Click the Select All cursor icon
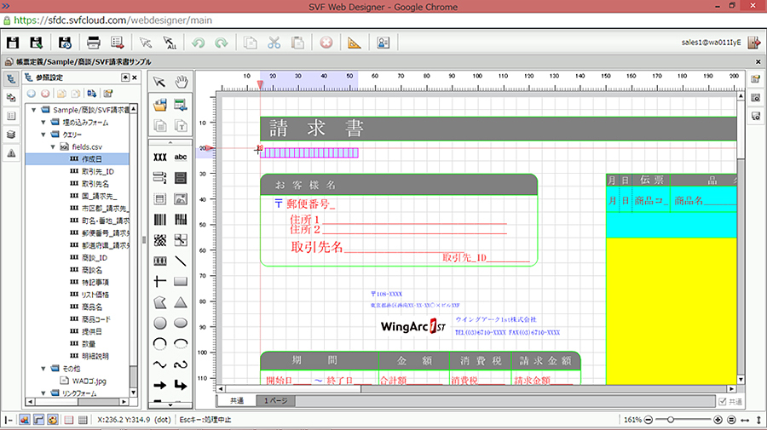 click(x=169, y=43)
